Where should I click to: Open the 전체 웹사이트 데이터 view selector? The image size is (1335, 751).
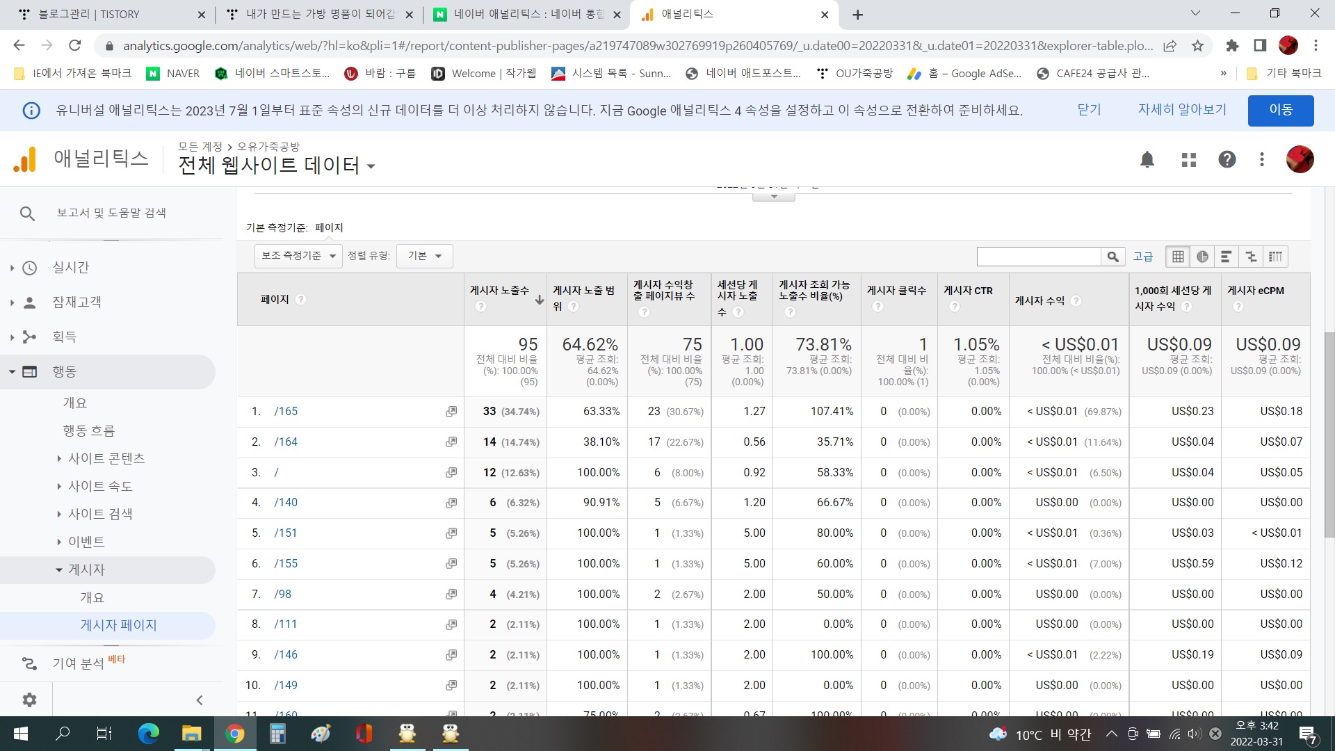coord(277,165)
